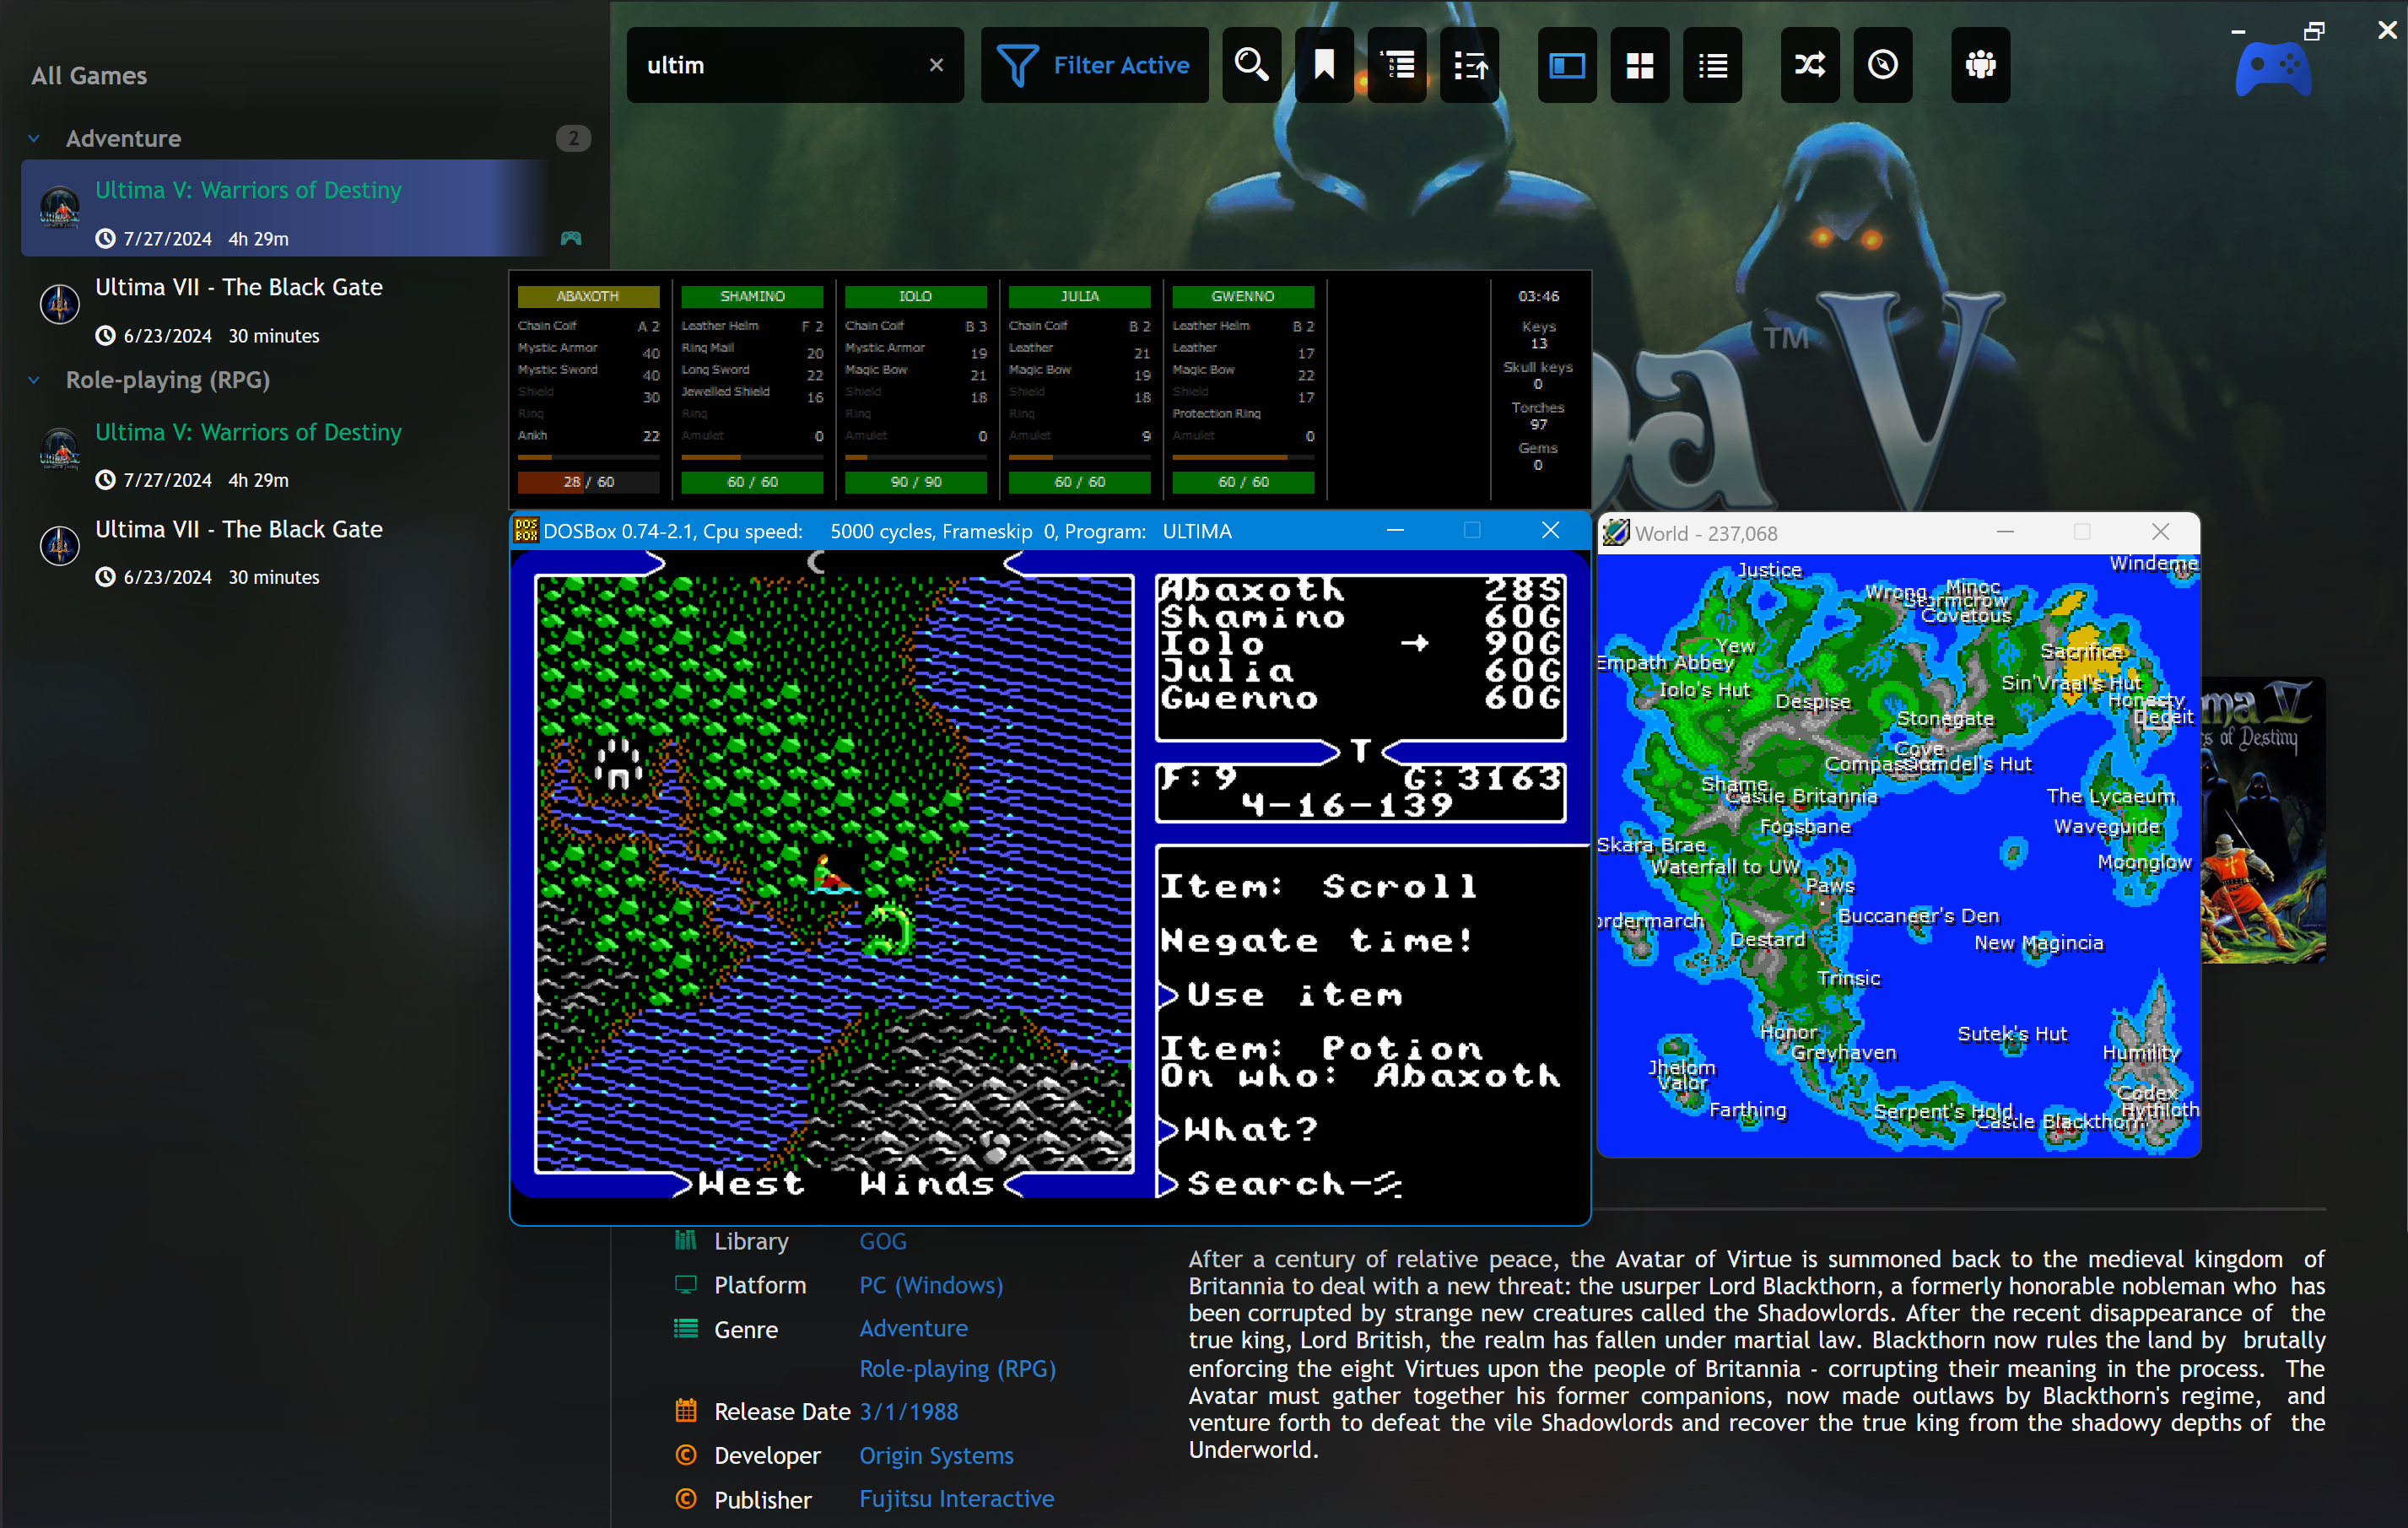
Task: Open the Adventure genre link
Action: [x=913, y=1328]
